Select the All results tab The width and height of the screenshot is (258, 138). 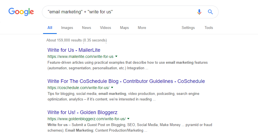[x=50, y=28]
